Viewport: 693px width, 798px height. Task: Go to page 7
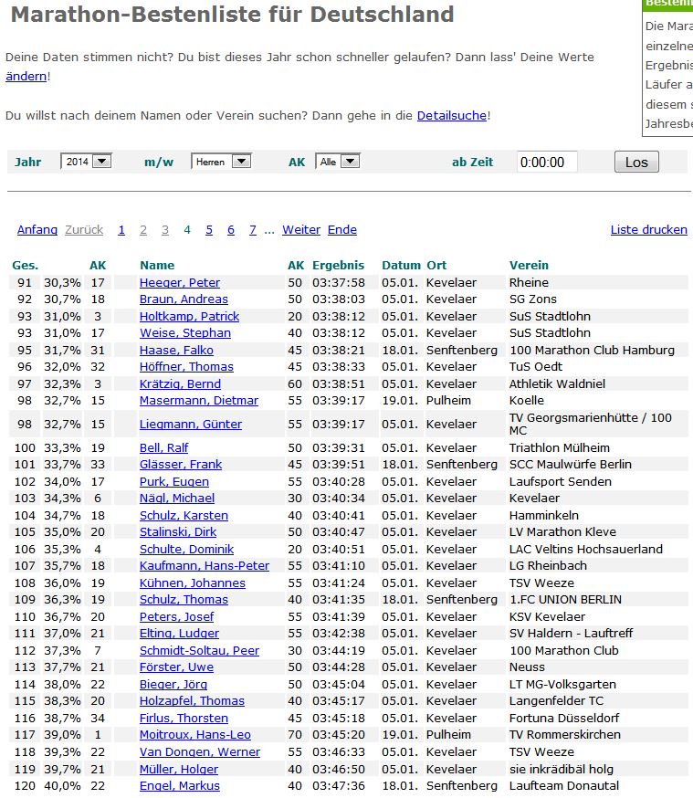pos(253,229)
